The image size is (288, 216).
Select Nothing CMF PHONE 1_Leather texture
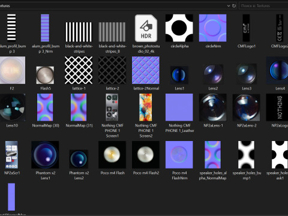point(179,107)
